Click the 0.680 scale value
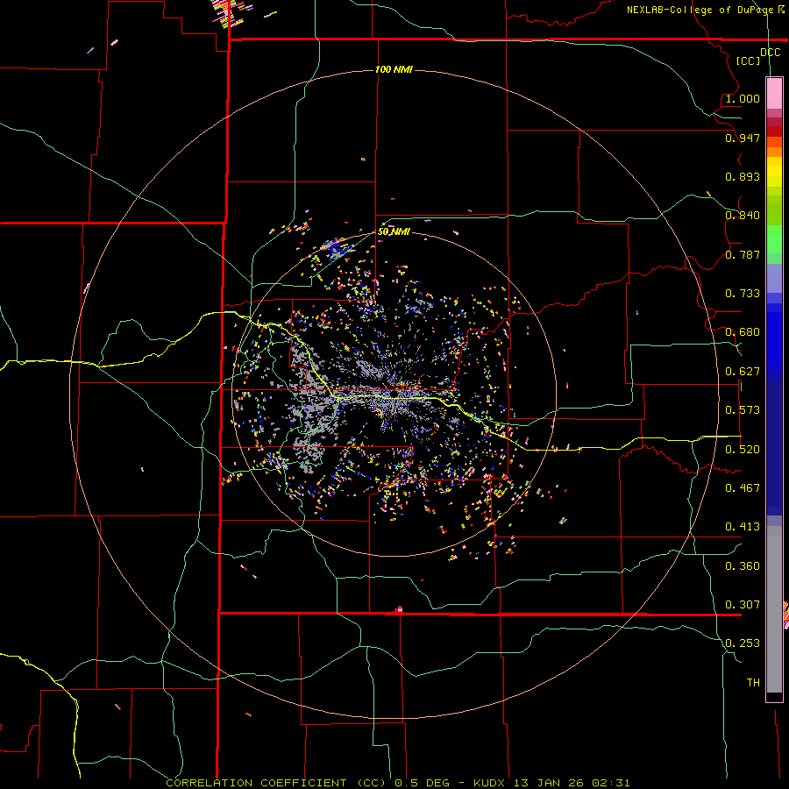 tap(743, 332)
